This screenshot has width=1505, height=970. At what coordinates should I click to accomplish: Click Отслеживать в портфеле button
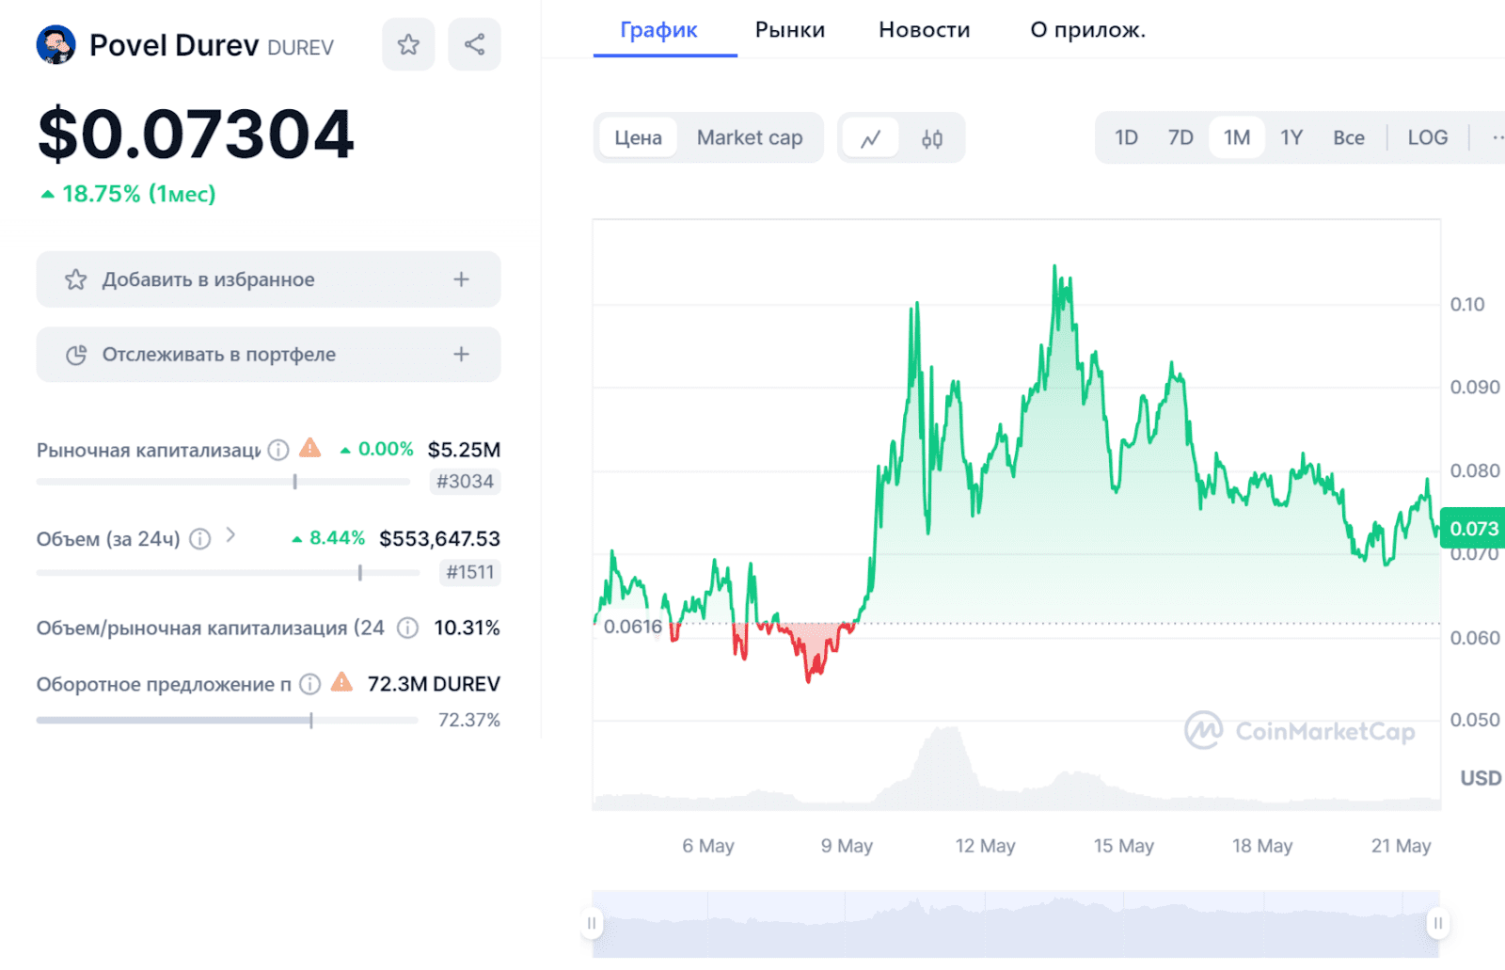(x=268, y=355)
